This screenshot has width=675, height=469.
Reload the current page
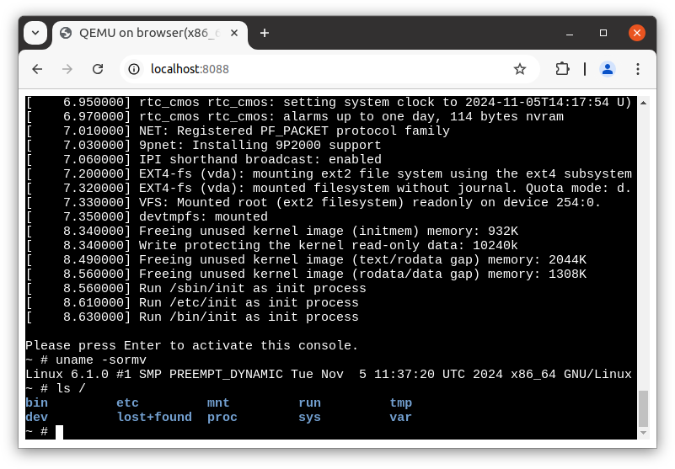click(98, 69)
